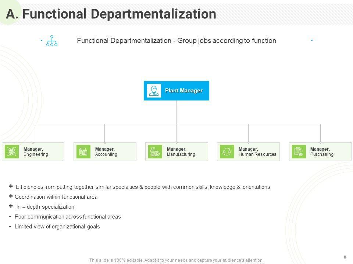
Task: Select the Coordination within functional area line
Action: (56, 197)
